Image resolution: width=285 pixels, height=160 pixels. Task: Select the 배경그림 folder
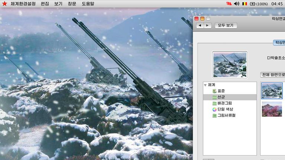pyautogui.click(x=214, y=103)
